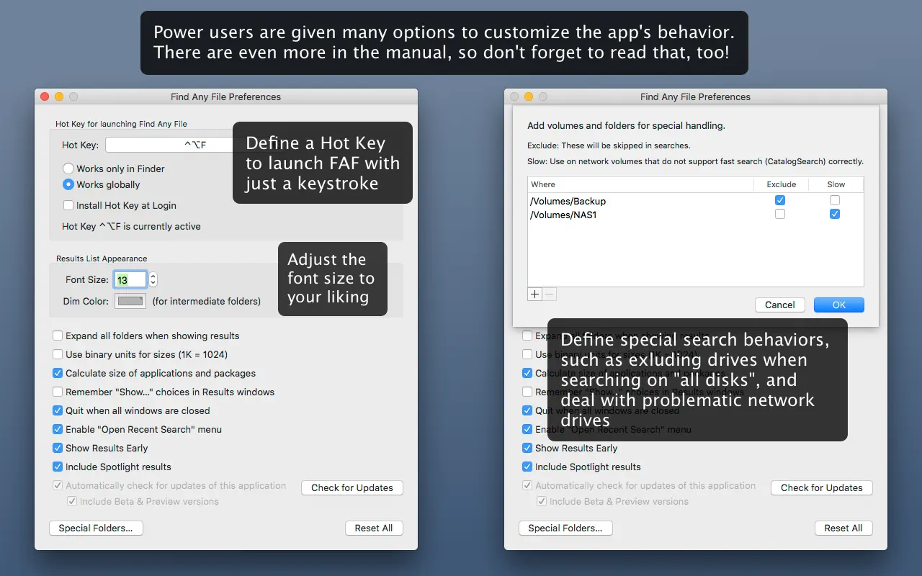922x576 pixels.
Task: Minimize the right Preferences window with yellow button
Action: 529,96
